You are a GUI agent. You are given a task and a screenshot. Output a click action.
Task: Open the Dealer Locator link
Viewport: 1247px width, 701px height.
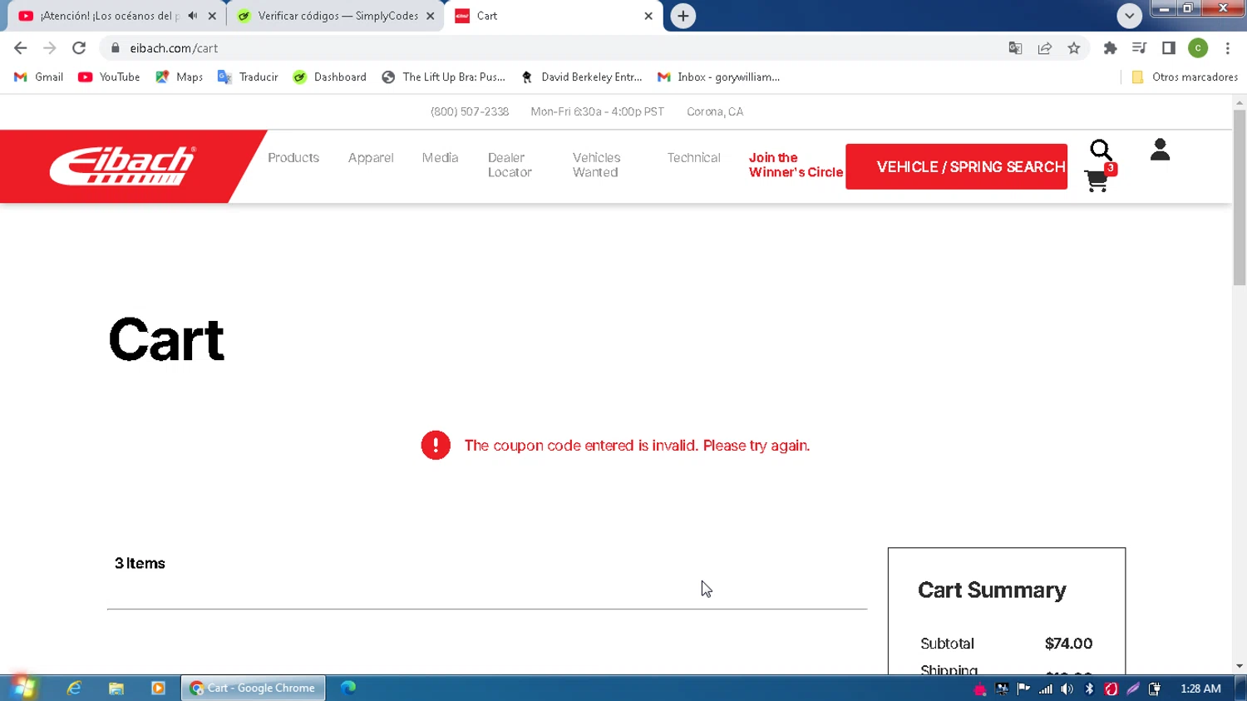point(510,165)
